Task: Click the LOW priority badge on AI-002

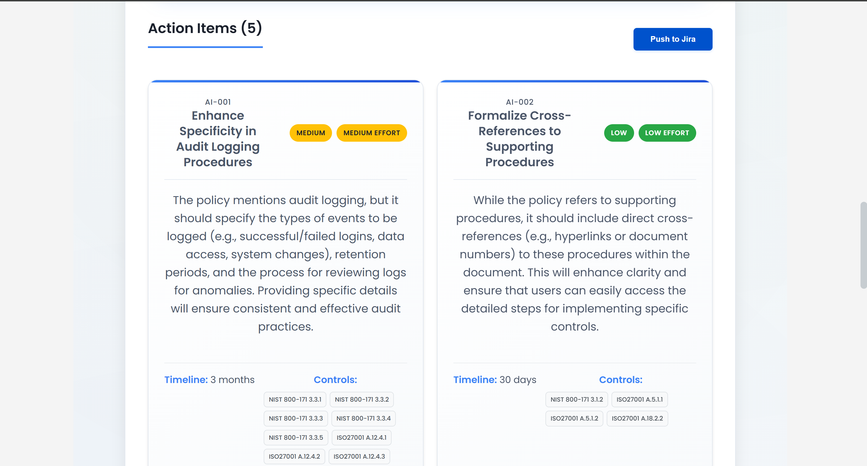Action: [618, 133]
